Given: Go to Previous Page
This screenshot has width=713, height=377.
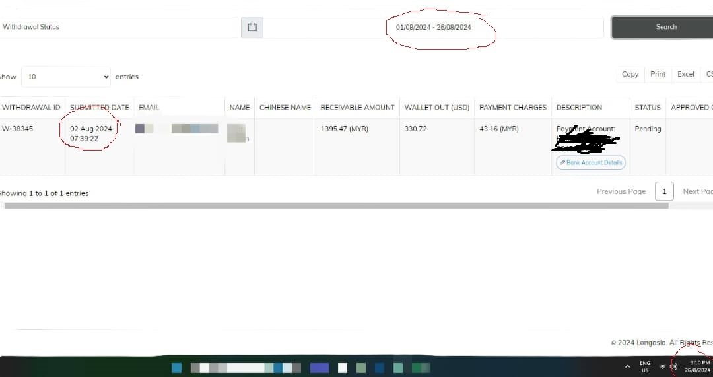Looking at the screenshot, I should point(621,191).
